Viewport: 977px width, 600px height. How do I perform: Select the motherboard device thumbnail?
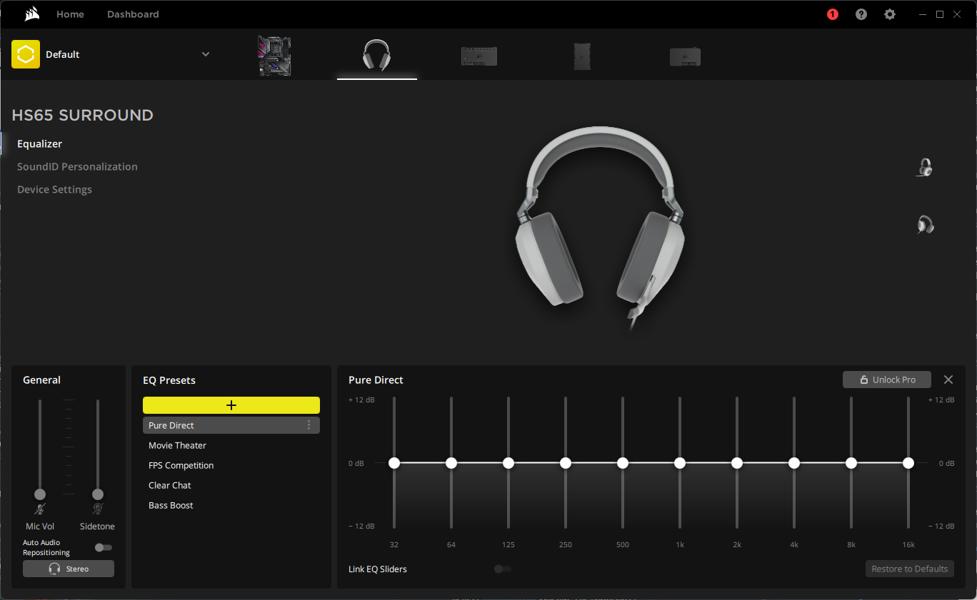[274, 56]
